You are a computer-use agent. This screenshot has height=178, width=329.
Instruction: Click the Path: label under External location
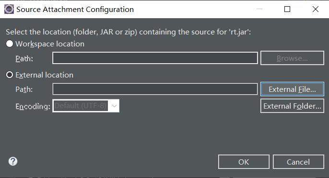pyautogui.click(x=24, y=89)
